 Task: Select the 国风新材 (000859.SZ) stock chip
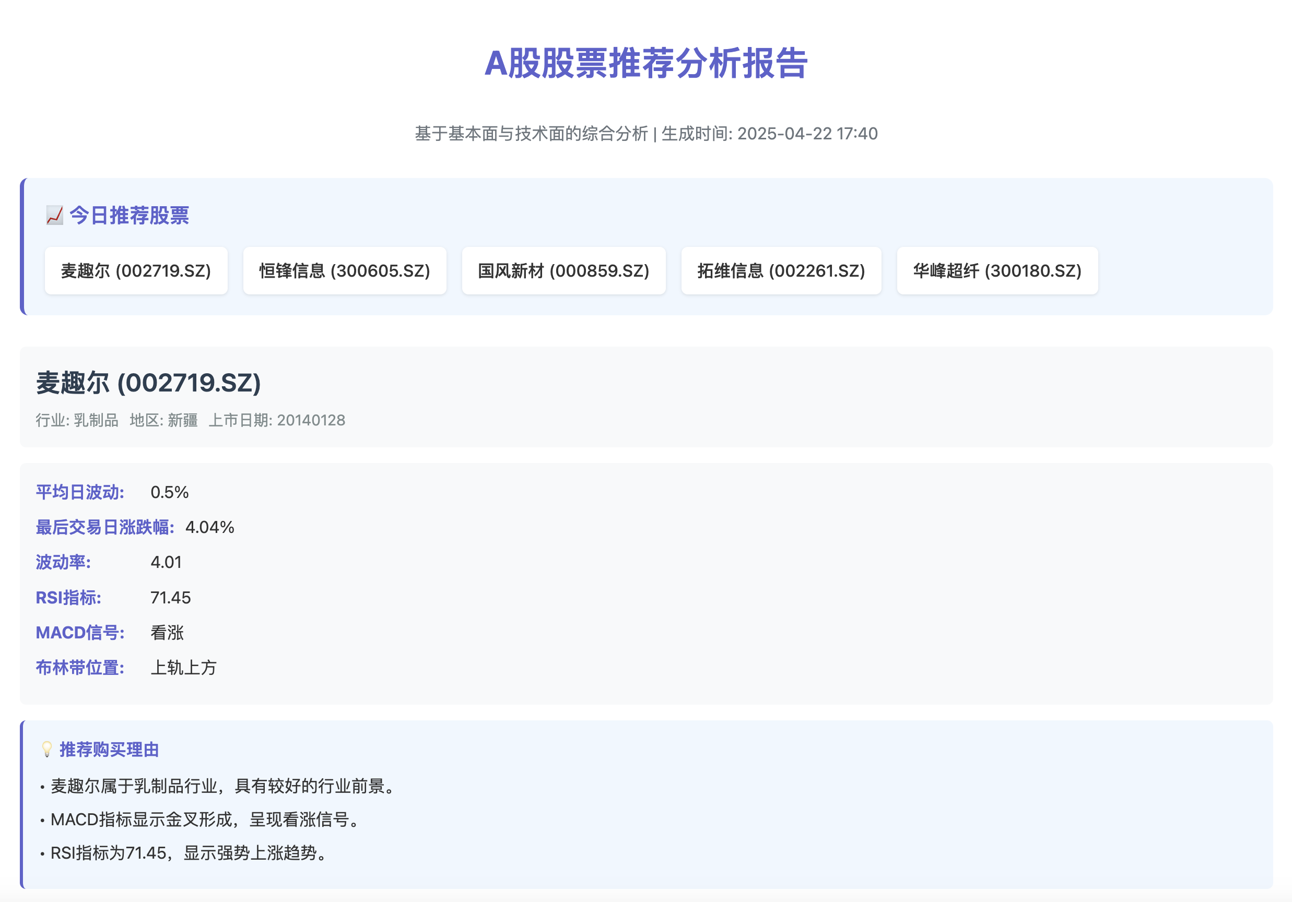(x=563, y=270)
